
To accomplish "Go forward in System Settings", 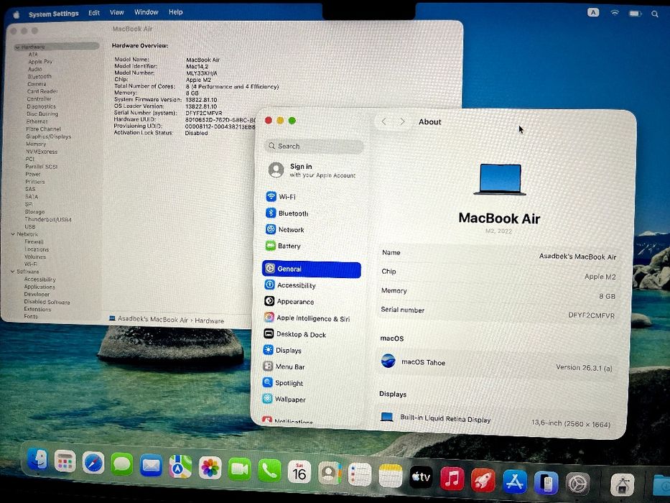I will pos(402,122).
